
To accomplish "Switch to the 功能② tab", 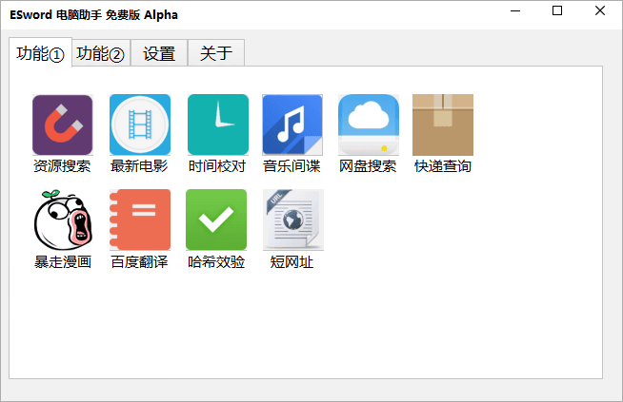I will tap(101, 53).
